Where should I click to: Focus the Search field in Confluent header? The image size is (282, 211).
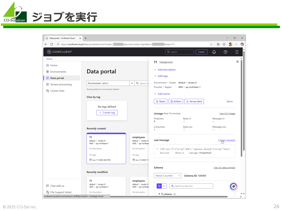click(x=179, y=52)
